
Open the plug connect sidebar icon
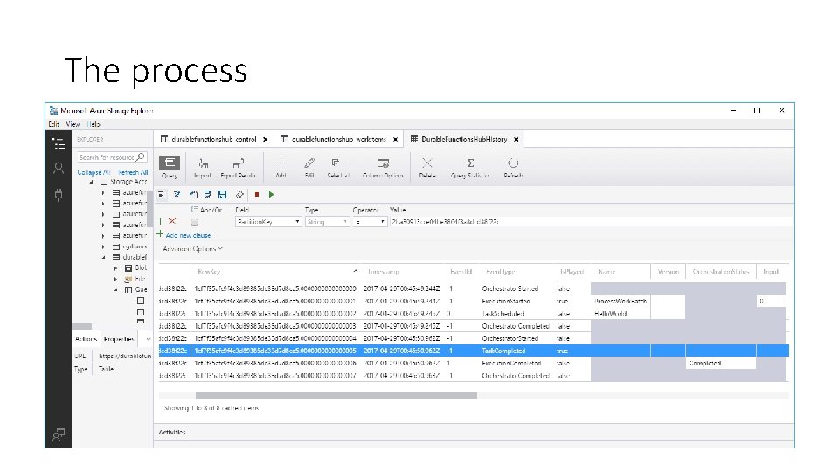coord(59,195)
